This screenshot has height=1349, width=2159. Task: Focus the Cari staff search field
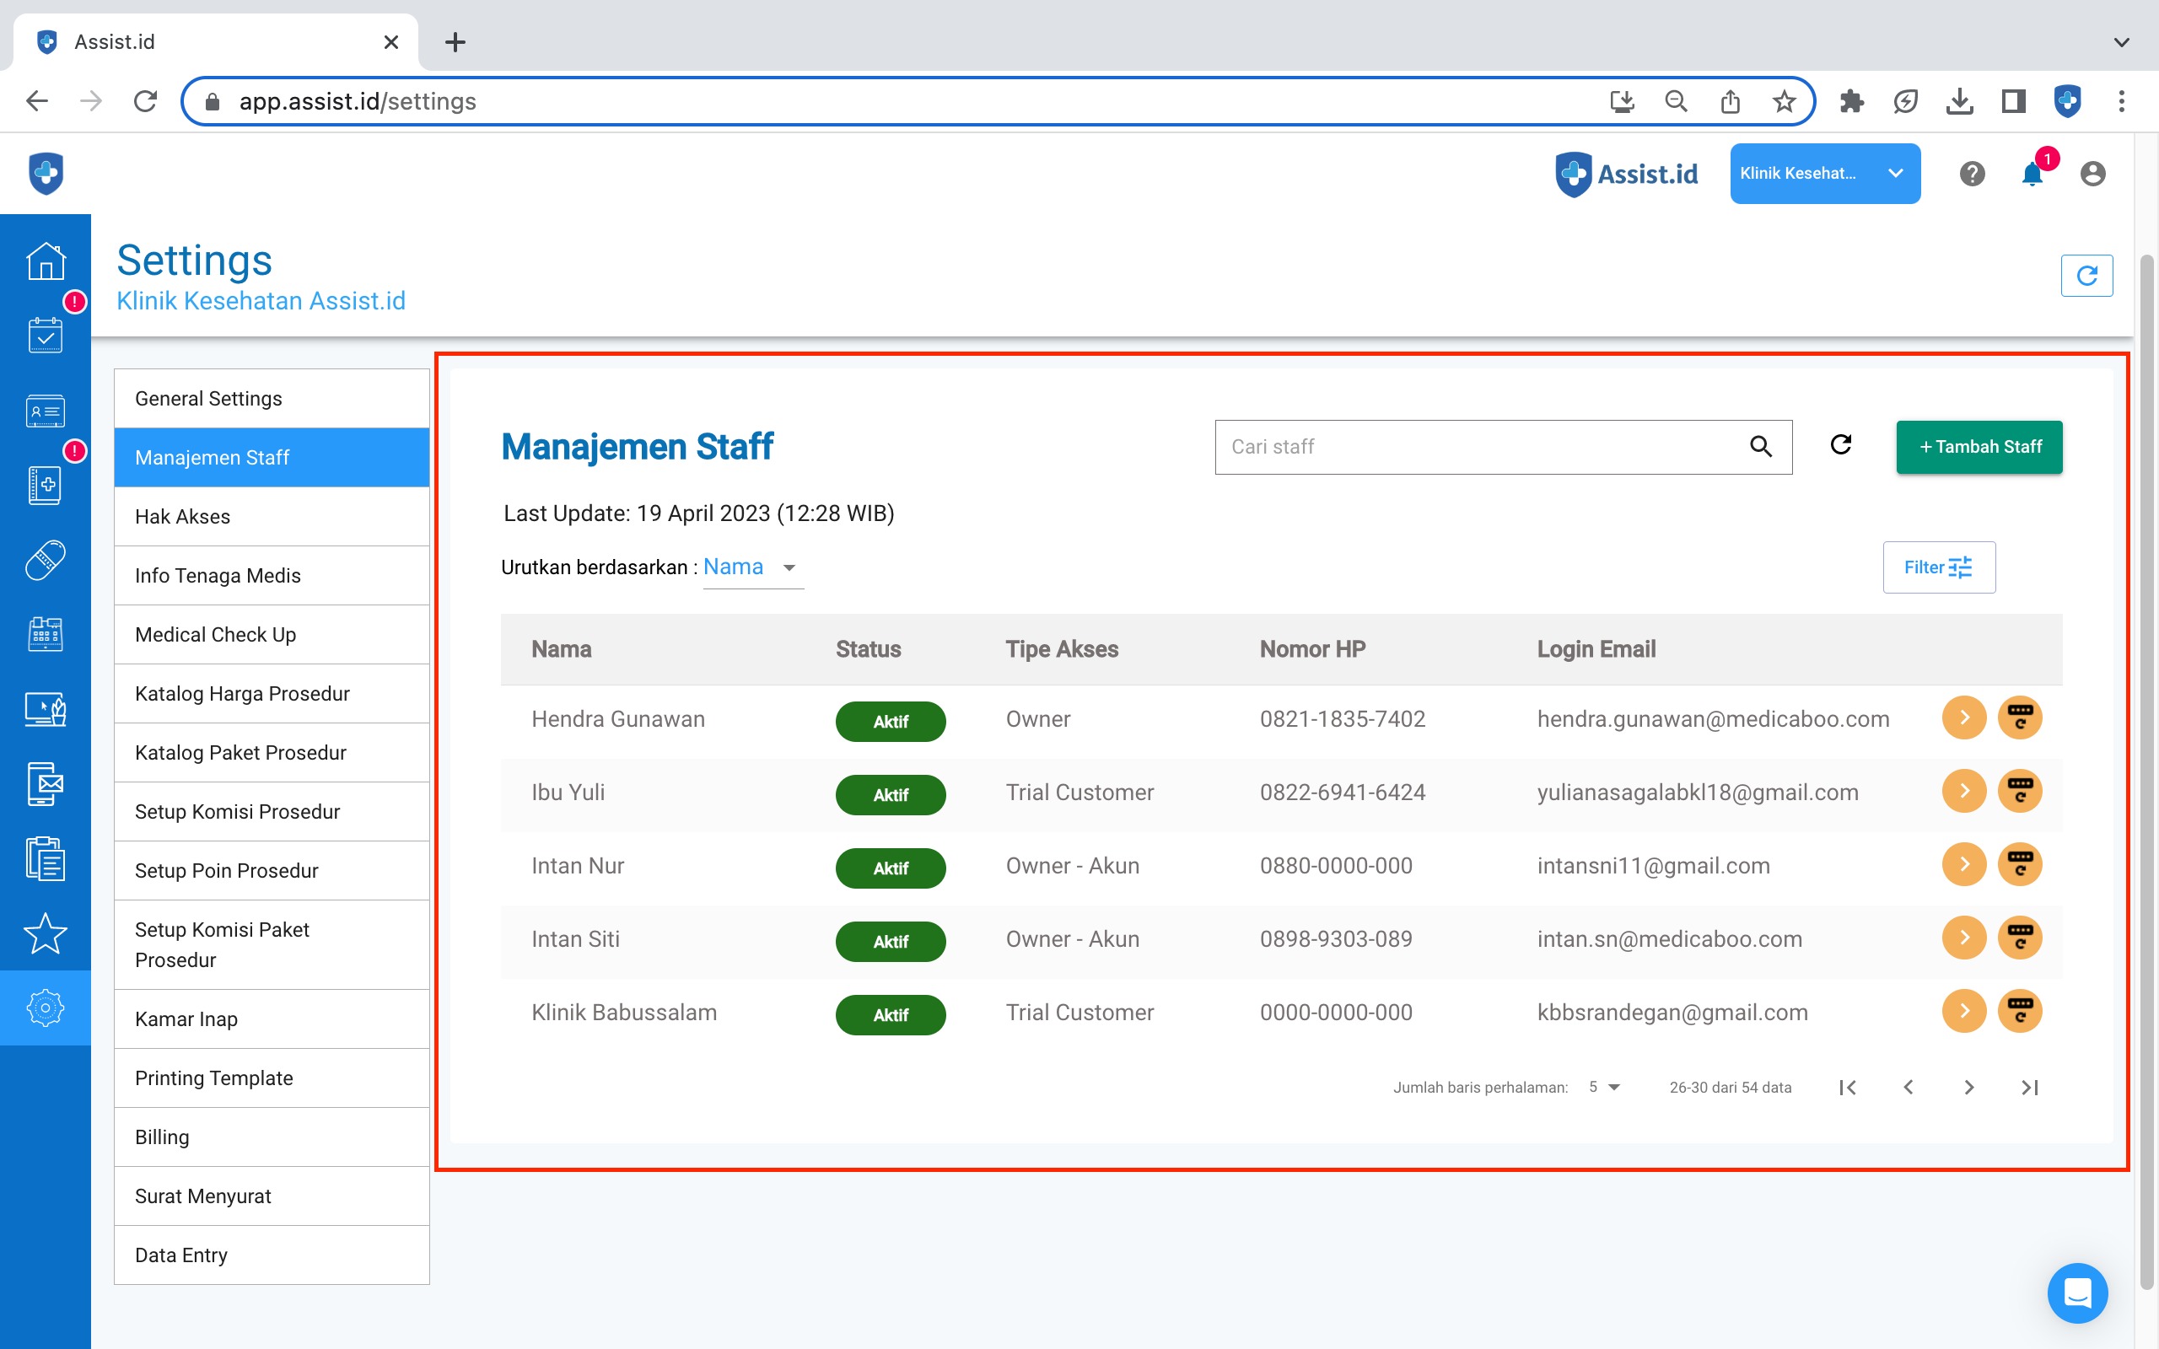point(1481,447)
